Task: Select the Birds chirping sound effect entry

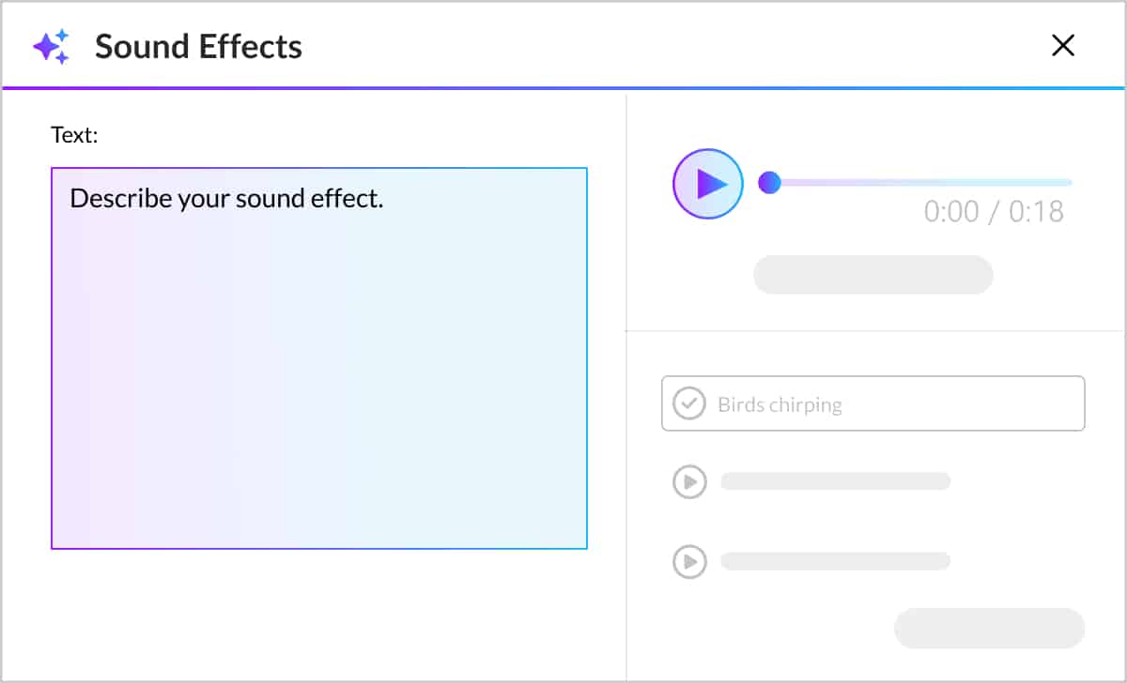Action: 872,403
